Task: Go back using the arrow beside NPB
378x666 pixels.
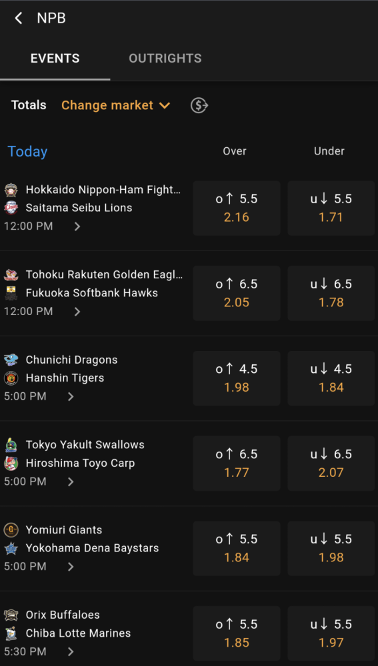Action: pos(18,18)
